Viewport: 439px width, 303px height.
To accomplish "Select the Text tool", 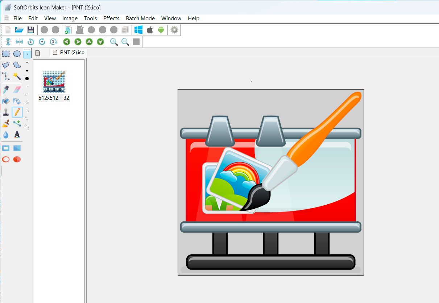I will pyautogui.click(x=17, y=135).
